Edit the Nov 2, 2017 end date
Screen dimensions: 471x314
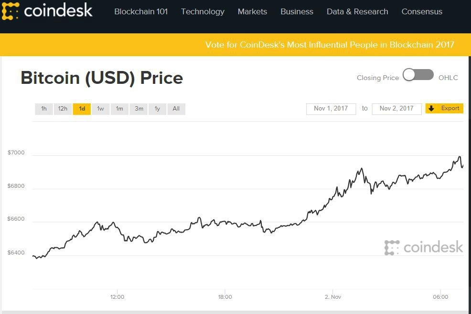[x=396, y=109]
